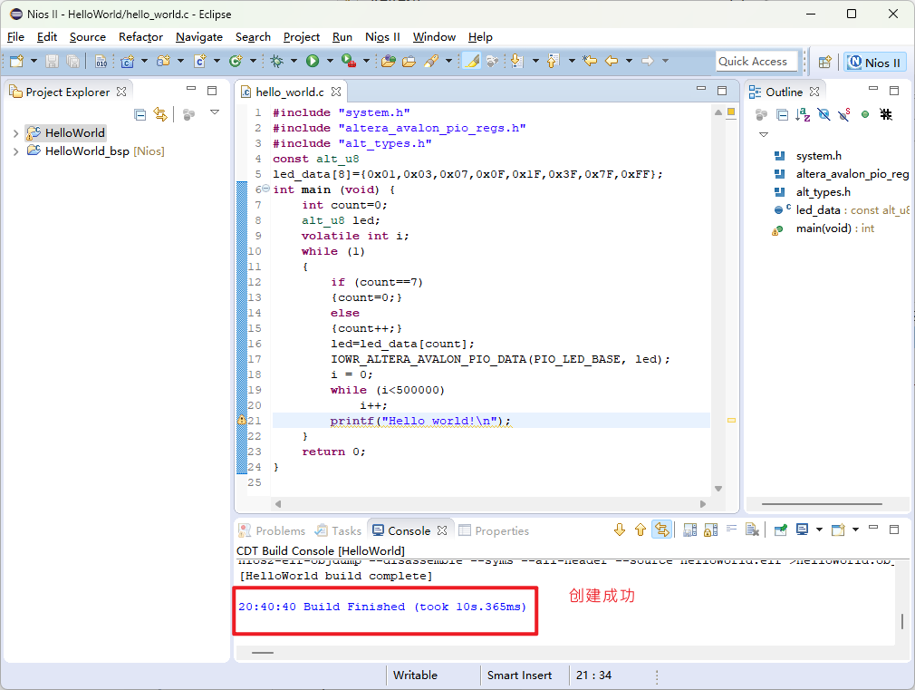Screen dimensions: 915x690
Task: Switch to the Tasks tab
Action: coord(339,530)
